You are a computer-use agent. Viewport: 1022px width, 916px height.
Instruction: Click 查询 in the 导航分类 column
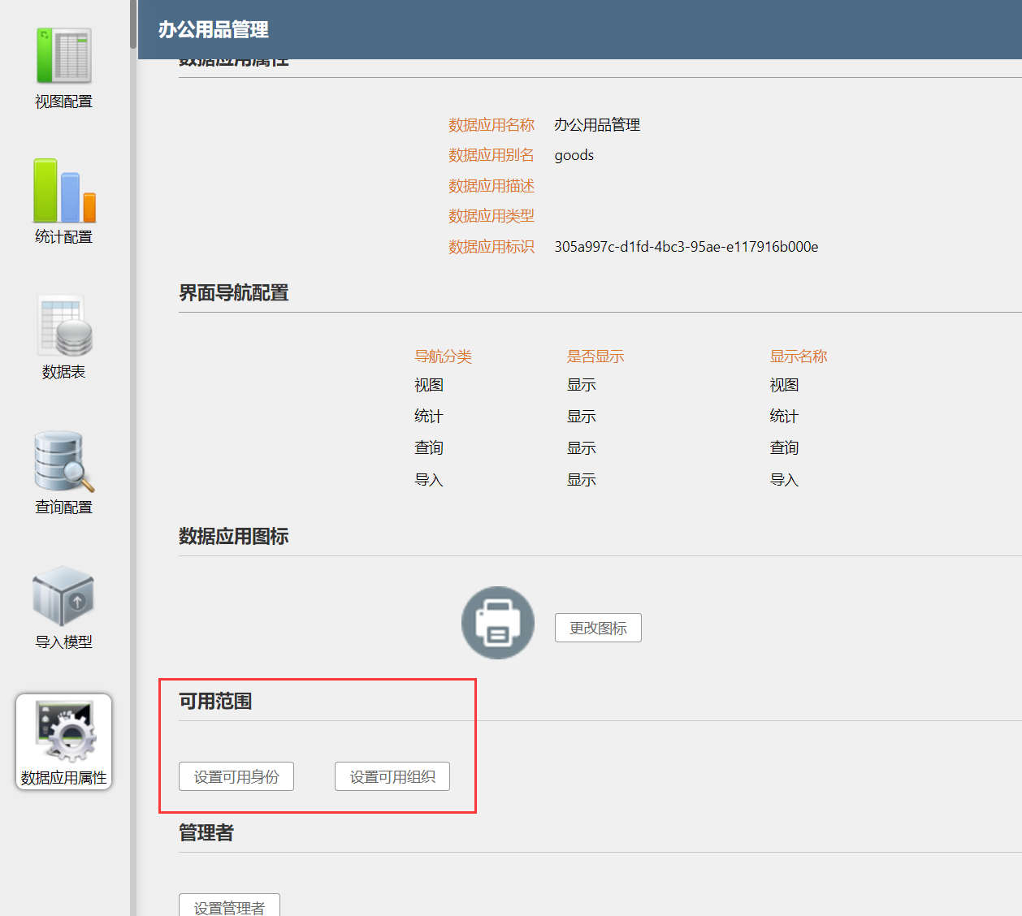pos(429,448)
